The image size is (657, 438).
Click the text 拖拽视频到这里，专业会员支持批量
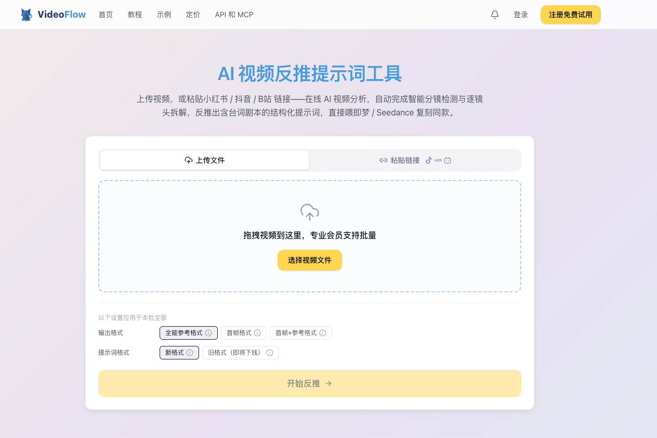310,236
